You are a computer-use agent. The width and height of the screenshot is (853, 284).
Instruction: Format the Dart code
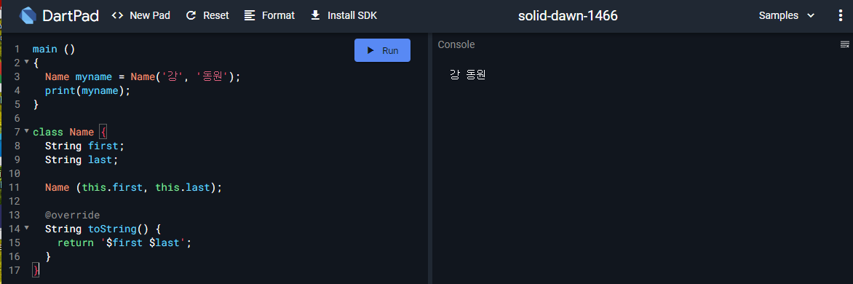269,16
